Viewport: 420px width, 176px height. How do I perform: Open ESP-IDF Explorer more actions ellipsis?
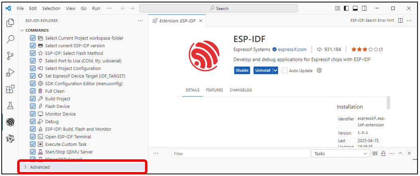pyautogui.click(x=140, y=21)
